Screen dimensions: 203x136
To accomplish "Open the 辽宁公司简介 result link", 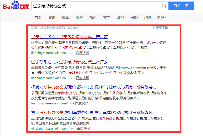I will [69, 37].
